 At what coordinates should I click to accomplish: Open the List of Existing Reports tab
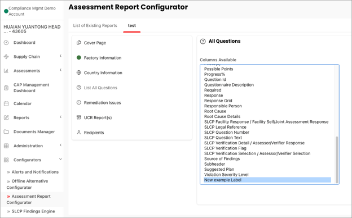click(x=95, y=25)
